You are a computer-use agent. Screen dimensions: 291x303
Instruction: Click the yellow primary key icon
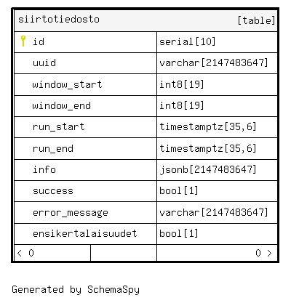(23, 41)
